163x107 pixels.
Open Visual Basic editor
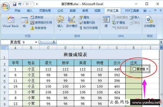tap(11, 22)
